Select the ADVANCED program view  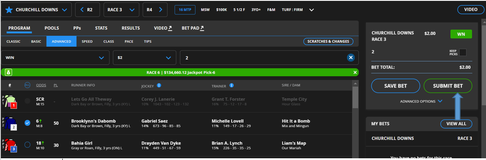point(61,41)
